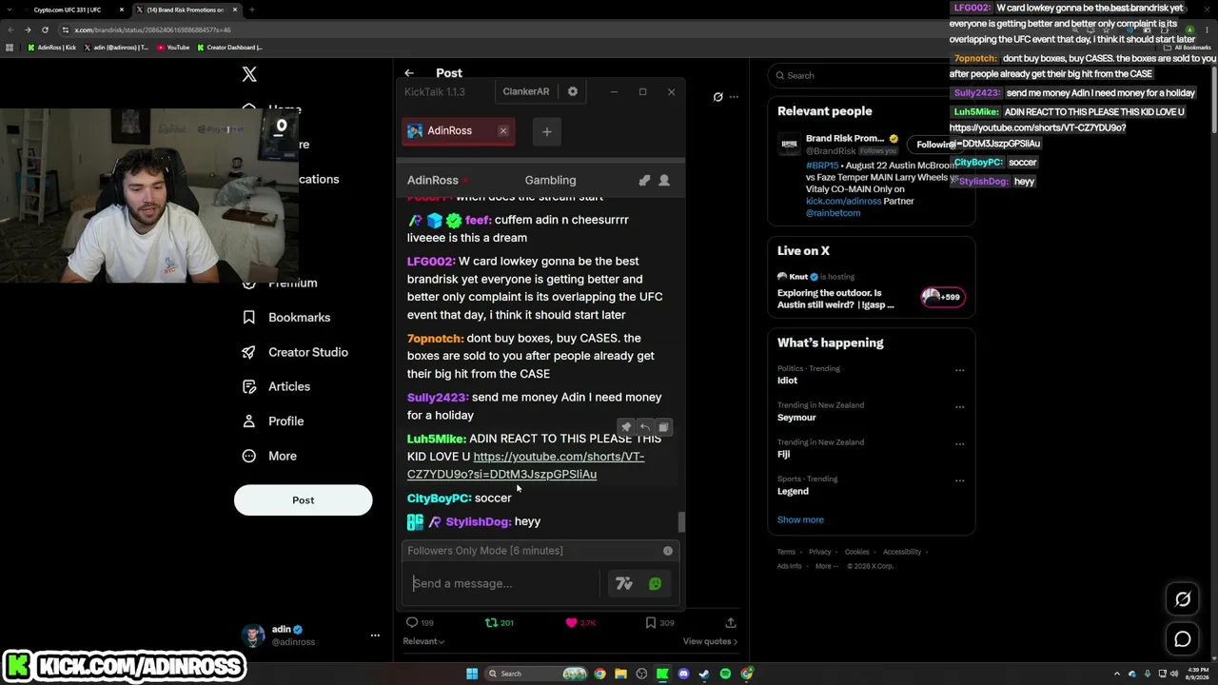Open the Sully2423 username in chat
Screen dimensions: 1218x685
coord(438,398)
